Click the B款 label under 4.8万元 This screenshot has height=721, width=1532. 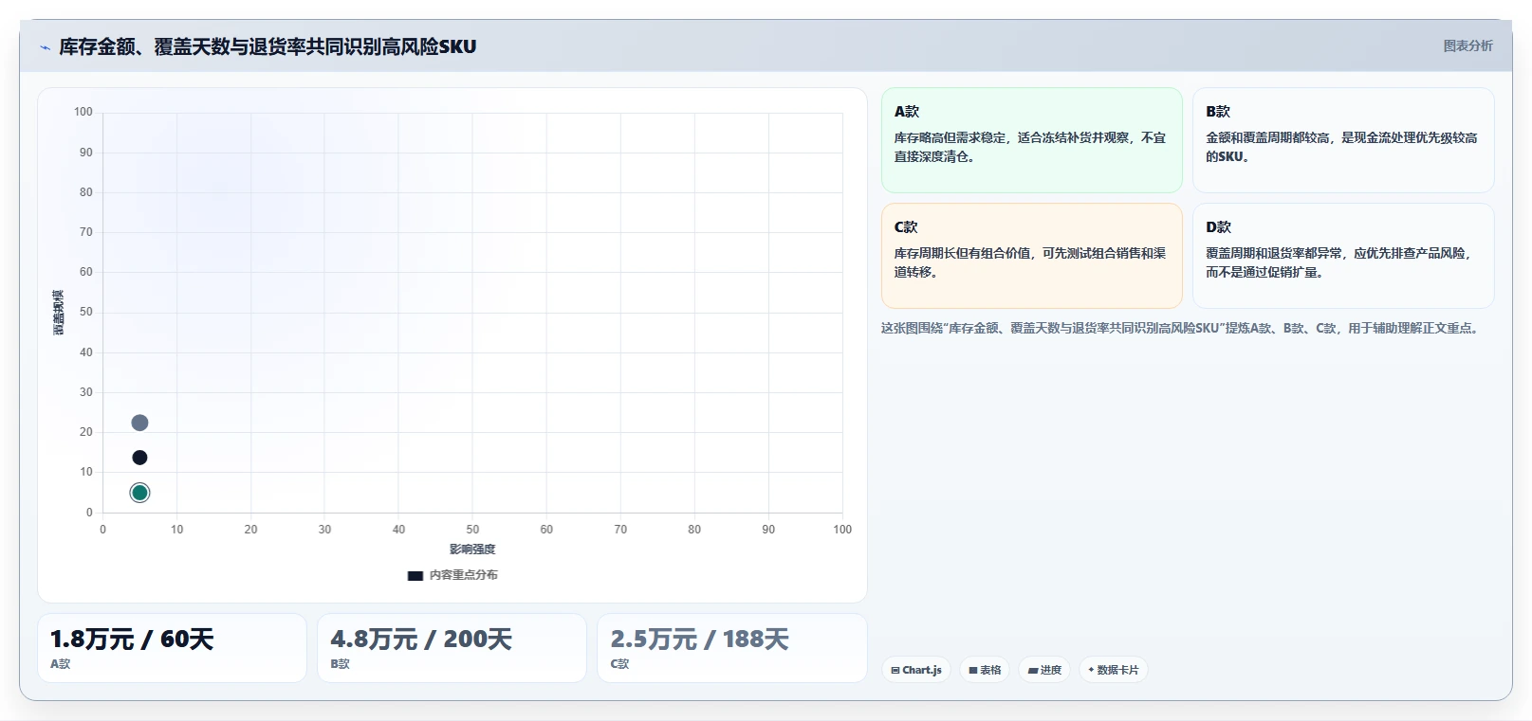click(340, 664)
